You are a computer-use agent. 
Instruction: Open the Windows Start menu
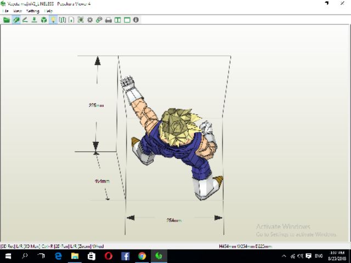pos(8,256)
